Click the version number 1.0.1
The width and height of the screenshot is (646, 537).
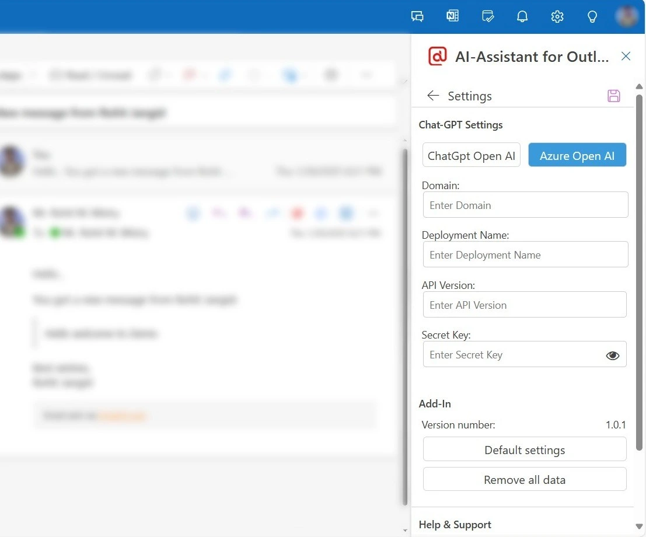(616, 425)
